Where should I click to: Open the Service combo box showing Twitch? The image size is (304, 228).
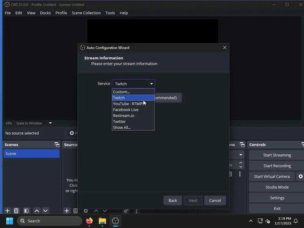tap(133, 84)
